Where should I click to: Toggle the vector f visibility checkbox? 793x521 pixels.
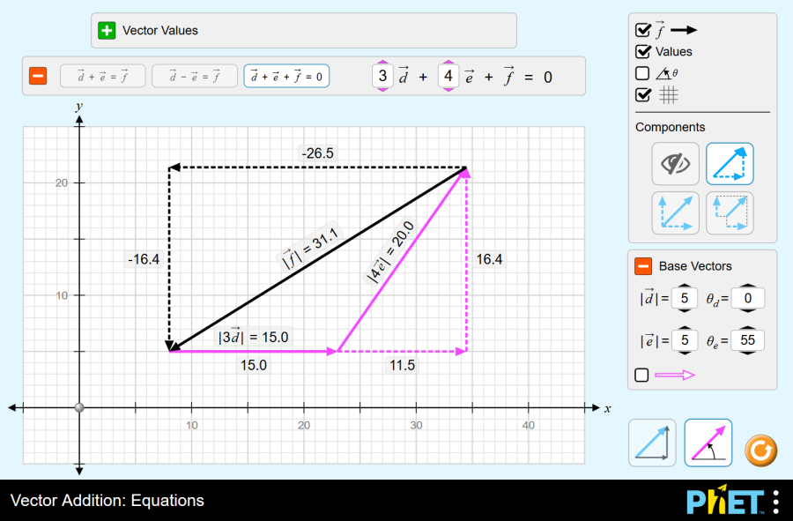(643, 30)
